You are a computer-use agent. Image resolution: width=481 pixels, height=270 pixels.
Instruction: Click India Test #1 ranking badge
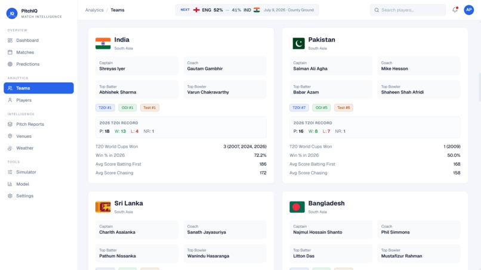click(x=150, y=107)
